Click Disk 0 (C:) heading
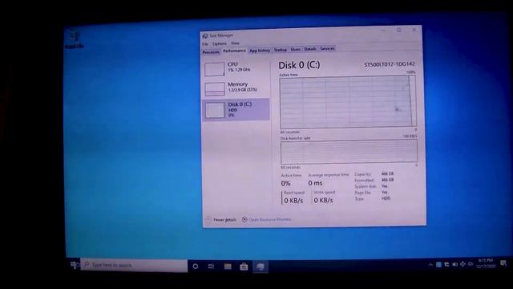Image resolution: width=513 pixels, height=289 pixels. coord(299,65)
